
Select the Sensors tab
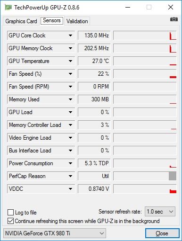pos(52,20)
